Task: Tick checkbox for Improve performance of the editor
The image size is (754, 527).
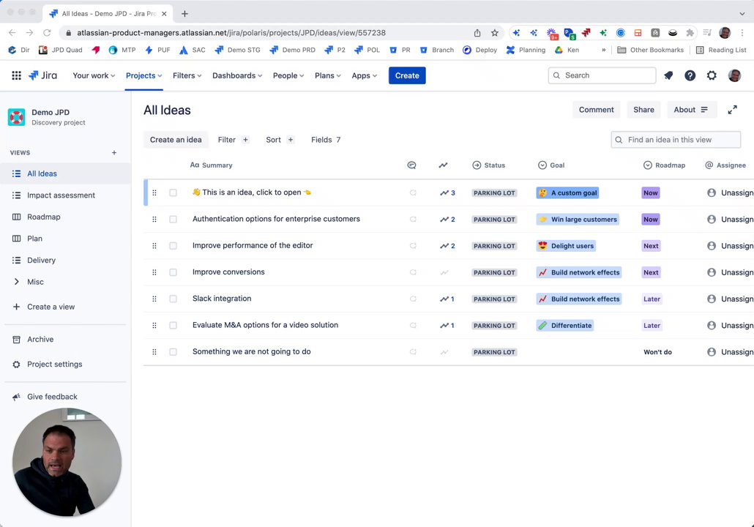Action: [x=173, y=246]
